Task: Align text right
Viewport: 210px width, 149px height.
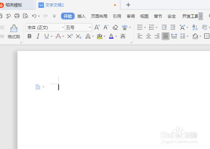Action: [x=157, y=36]
